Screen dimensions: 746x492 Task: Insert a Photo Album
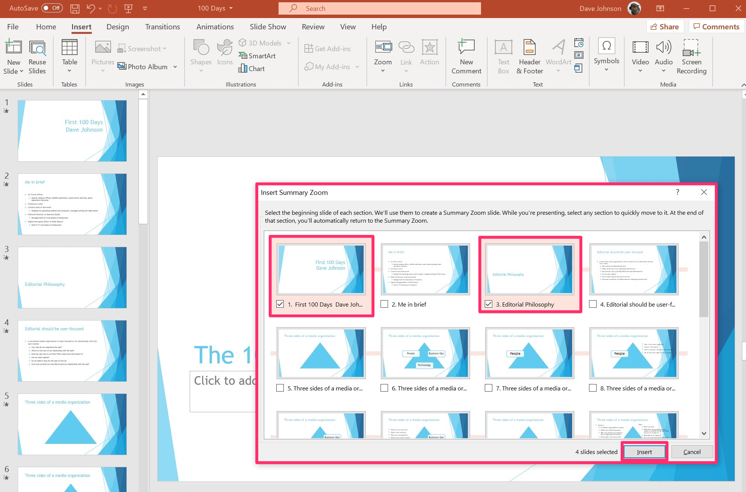pyautogui.click(x=147, y=67)
